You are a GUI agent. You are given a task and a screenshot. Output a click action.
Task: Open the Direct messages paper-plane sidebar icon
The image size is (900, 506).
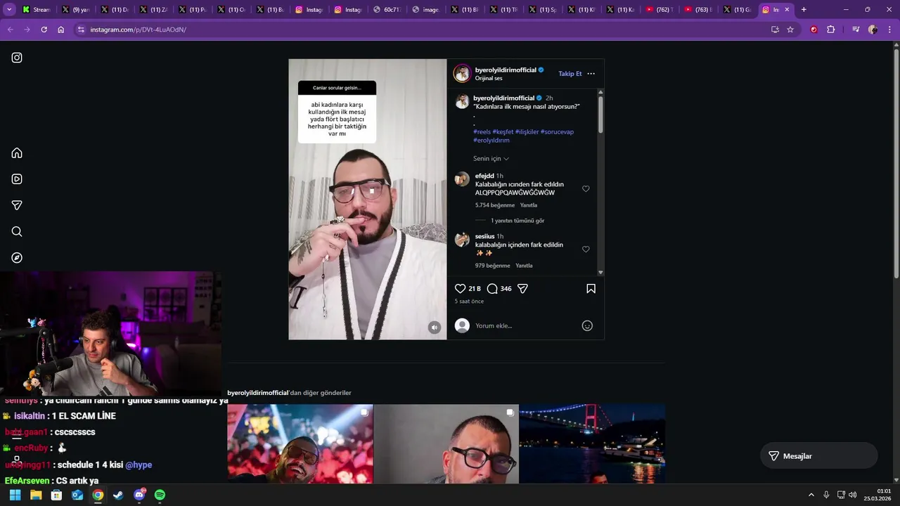click(17, 205)
